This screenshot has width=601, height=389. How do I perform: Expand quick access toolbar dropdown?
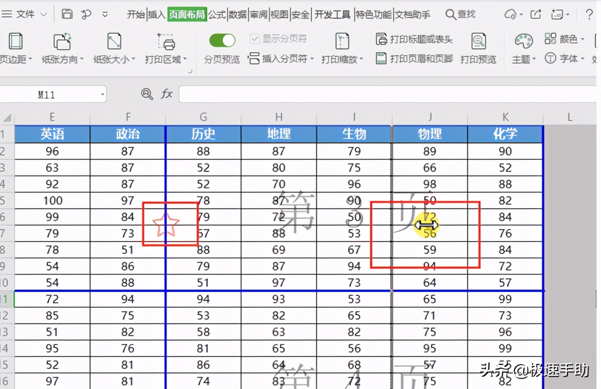(x=105, y=14)
